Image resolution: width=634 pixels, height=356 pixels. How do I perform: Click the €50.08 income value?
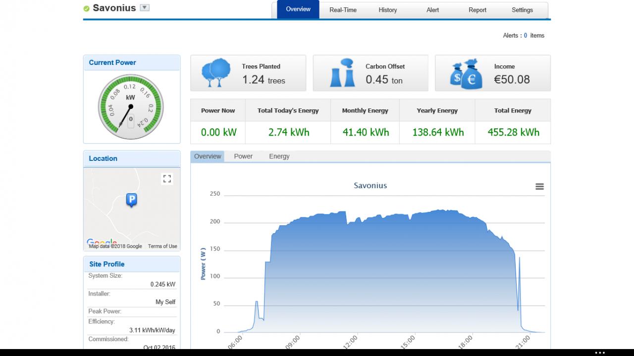tap(512, 79)
